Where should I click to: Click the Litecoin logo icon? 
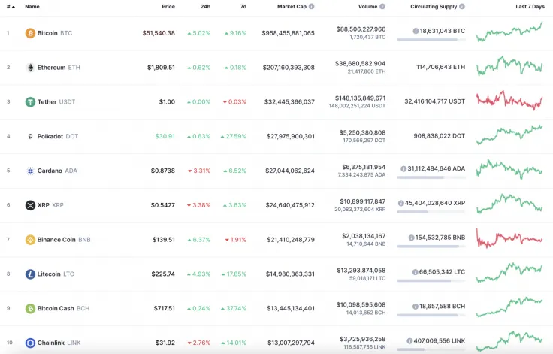tap(30, 274)
